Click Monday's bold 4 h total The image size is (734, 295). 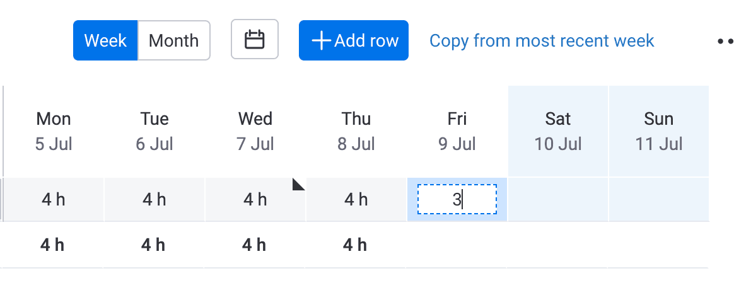pyautogui.click(x=52, y=245)
